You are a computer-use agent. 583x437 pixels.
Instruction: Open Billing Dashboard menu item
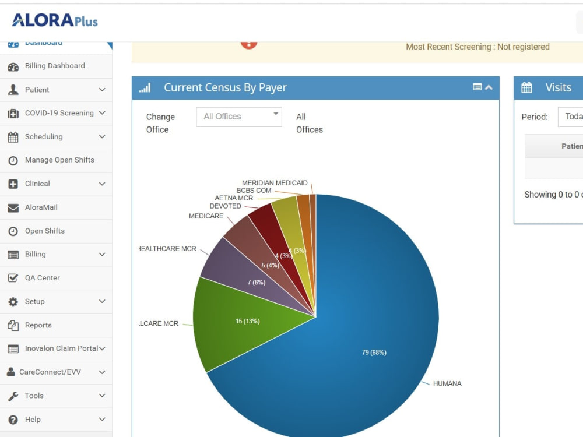[56, 66]
